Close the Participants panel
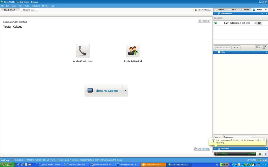The image size is (268, 167). [x=266, y=14]
